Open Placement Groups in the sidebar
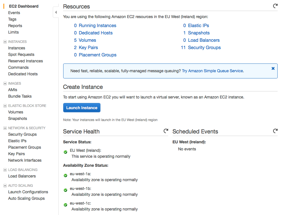281x215 pixels. coord(25,147)
